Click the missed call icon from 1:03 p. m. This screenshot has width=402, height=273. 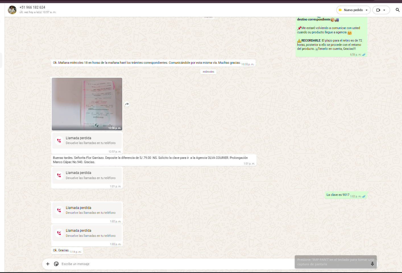[59, 233]
